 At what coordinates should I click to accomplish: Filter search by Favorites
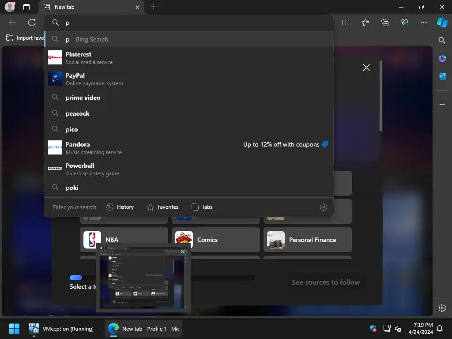(x=162, y=207)
